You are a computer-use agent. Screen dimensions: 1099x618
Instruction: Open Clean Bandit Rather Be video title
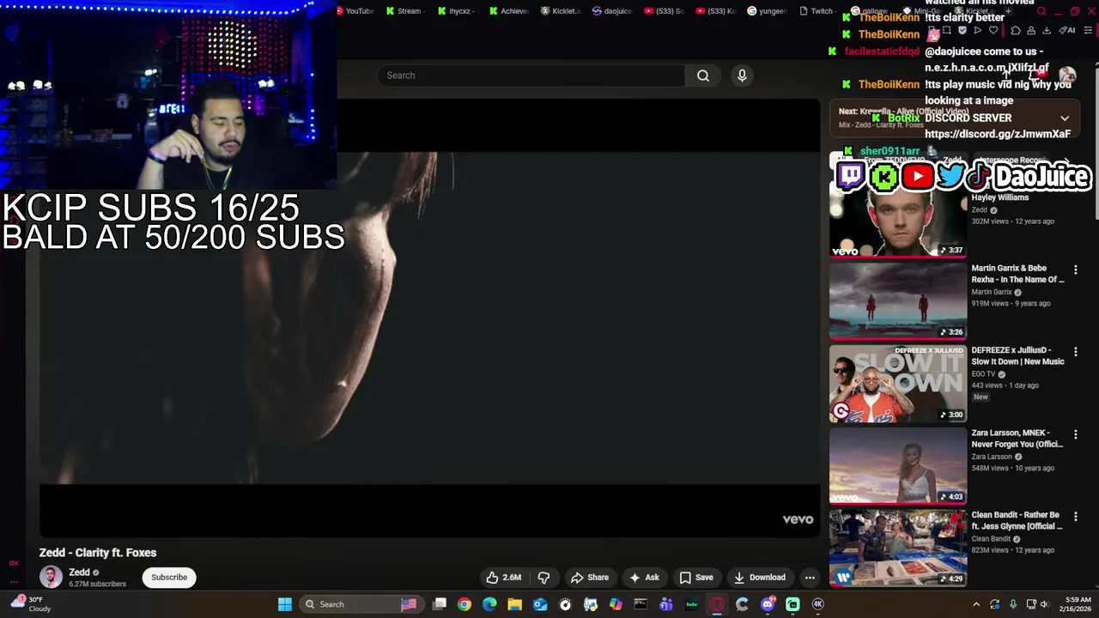[1017, 520]
